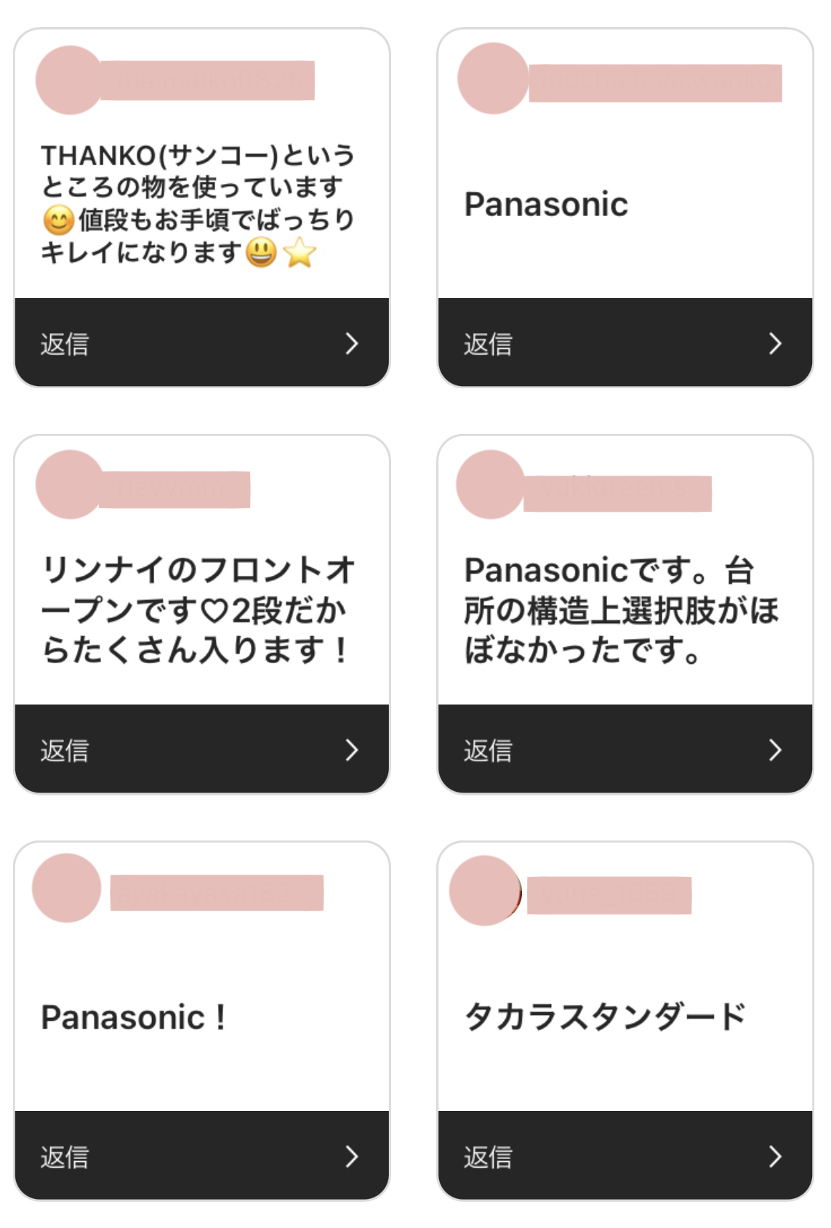Open the chevron on the THANKO response card
Screen dimensions: 831x1228
click(x=352, y=343)
